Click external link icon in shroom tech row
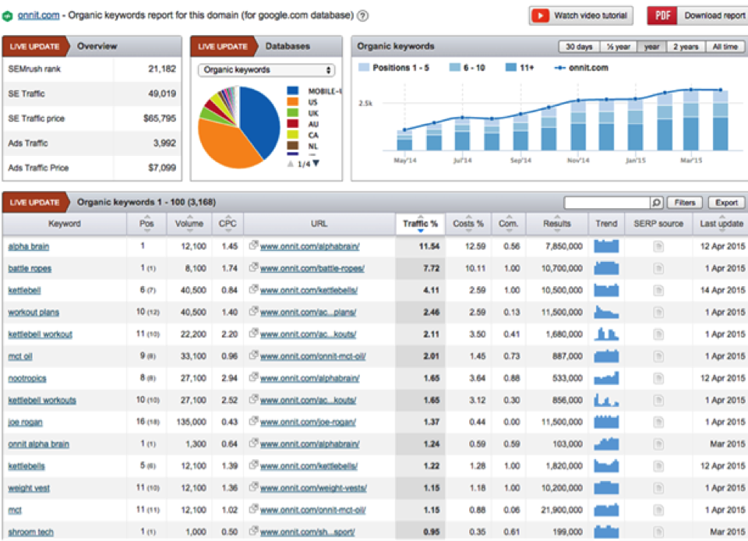The width and height of the screenshot is (748, 541). (x=254, y=531)
